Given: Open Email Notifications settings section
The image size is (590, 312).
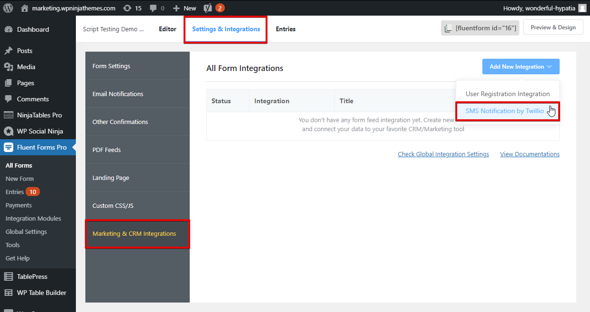Looking at the screenshot, I should point(118,94).
